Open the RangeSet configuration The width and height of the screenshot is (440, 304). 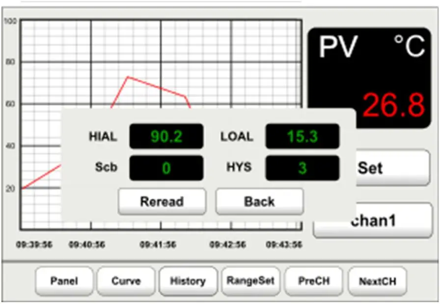pos(252,281)
